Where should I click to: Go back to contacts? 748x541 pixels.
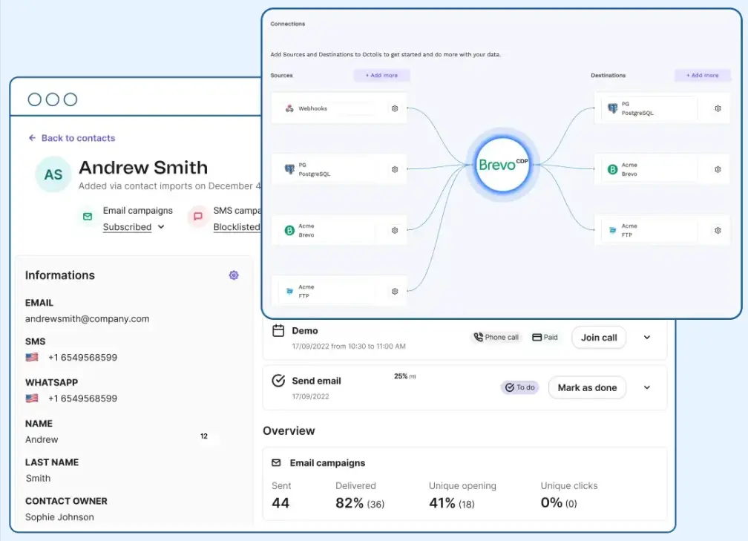click(71, 138)
